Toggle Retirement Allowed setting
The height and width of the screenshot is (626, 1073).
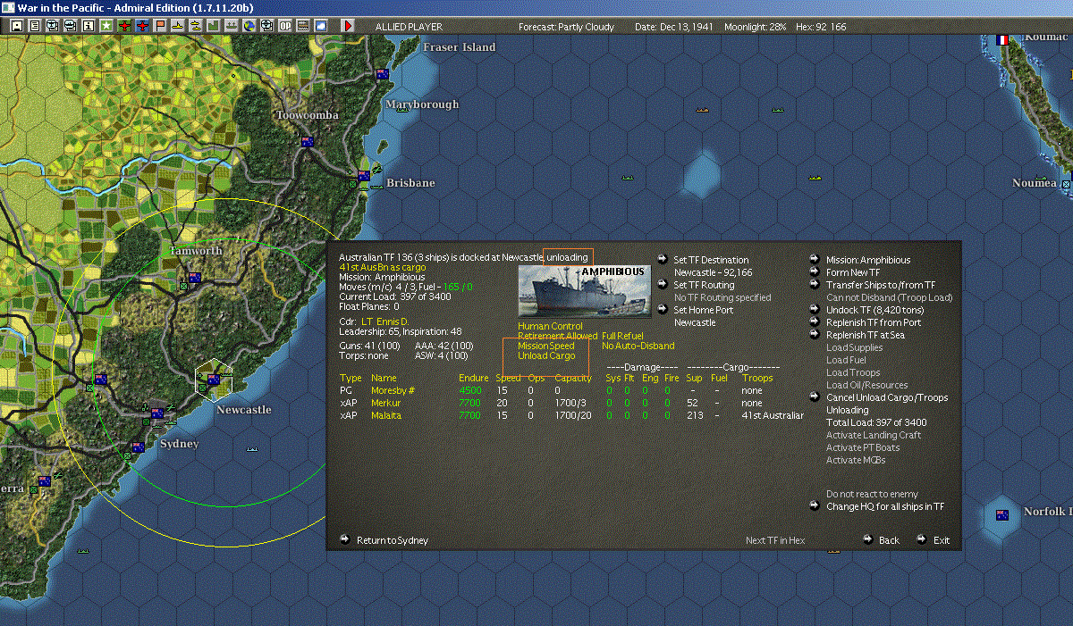pyautogui.click(x=557, y=337)
